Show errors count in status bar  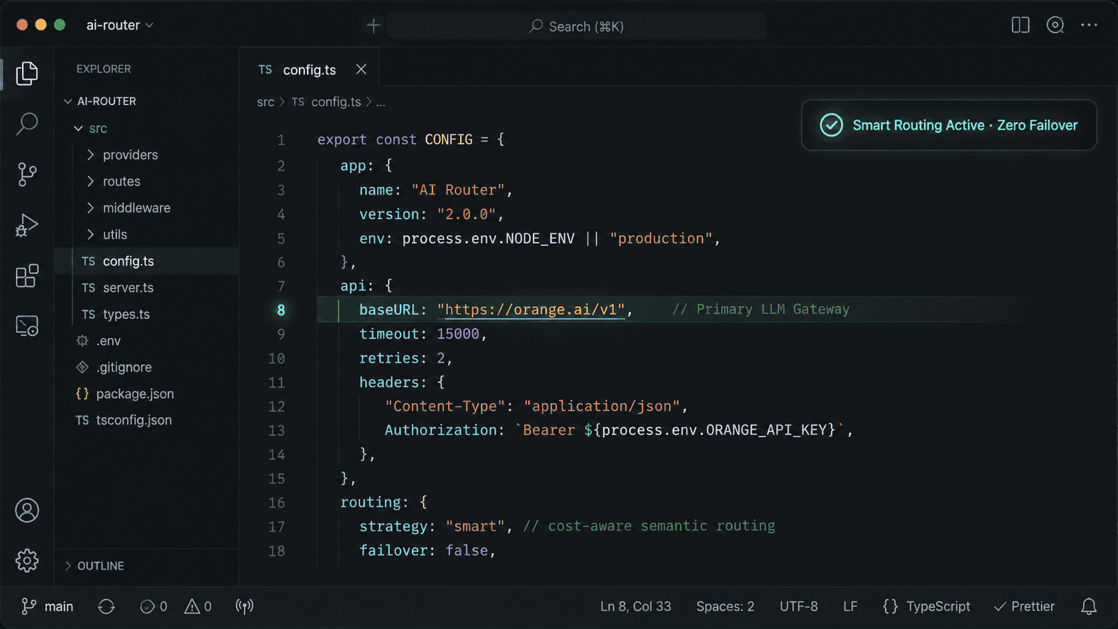pyautogui.click(x=154, y=606)
